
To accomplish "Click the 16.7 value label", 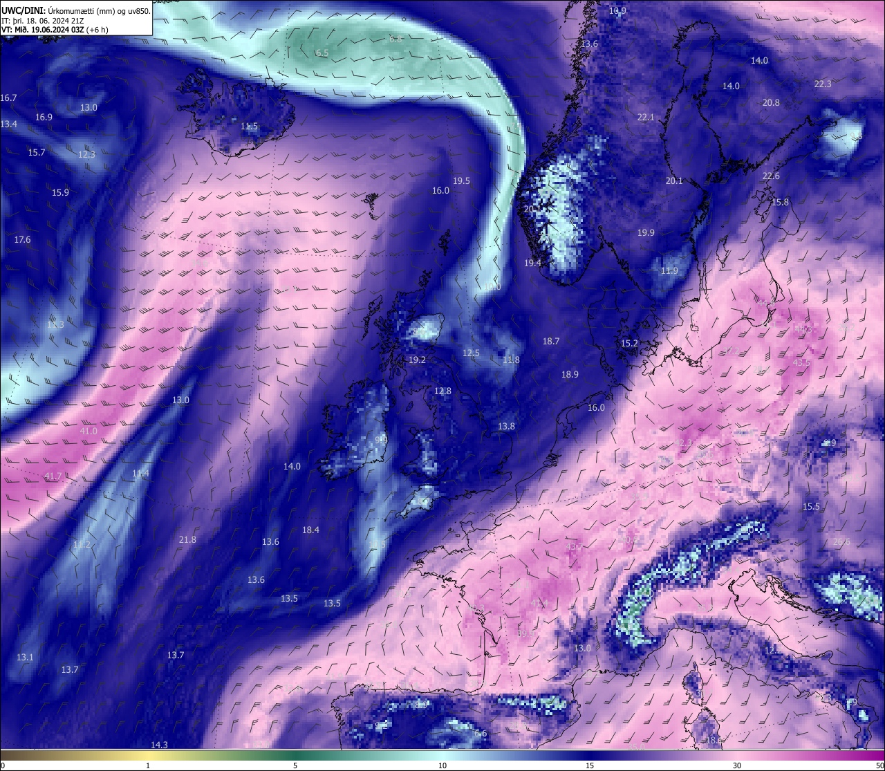I will tap(8, 98).
